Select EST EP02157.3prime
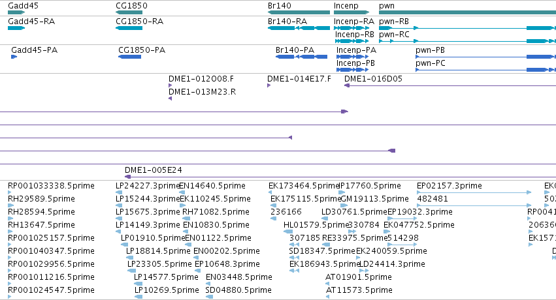Screen dimensions: 556x300 point(474,192)
